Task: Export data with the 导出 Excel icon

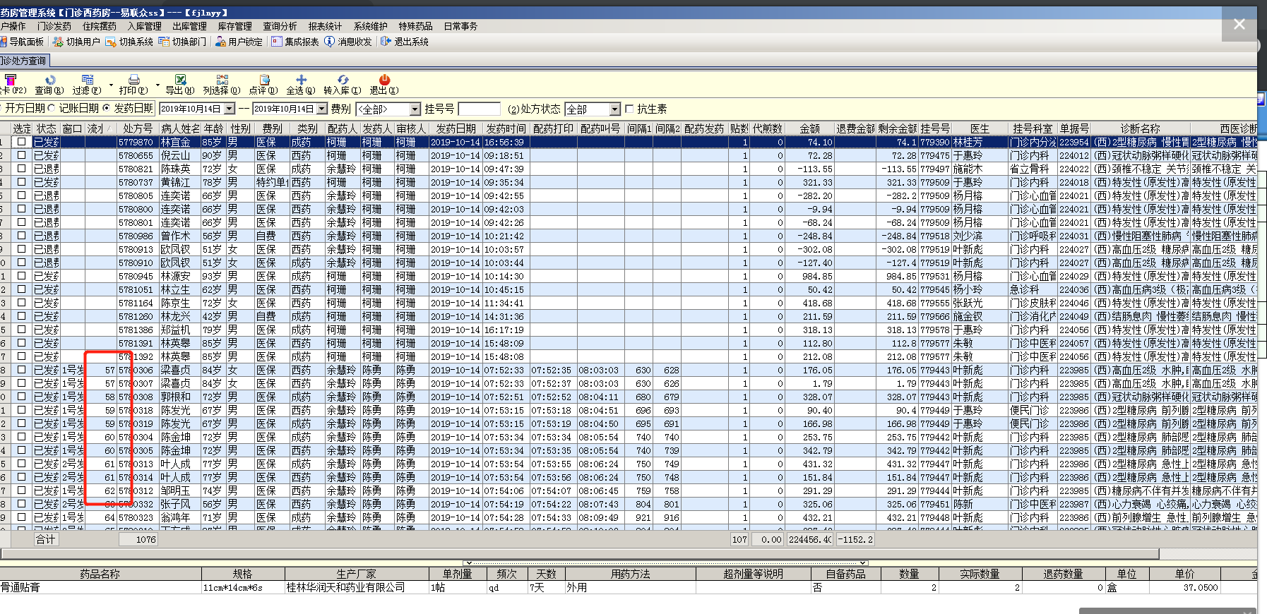Action: click(x=180, y=80)
